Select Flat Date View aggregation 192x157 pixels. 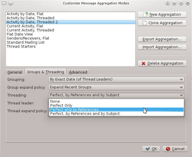point(70,34)
